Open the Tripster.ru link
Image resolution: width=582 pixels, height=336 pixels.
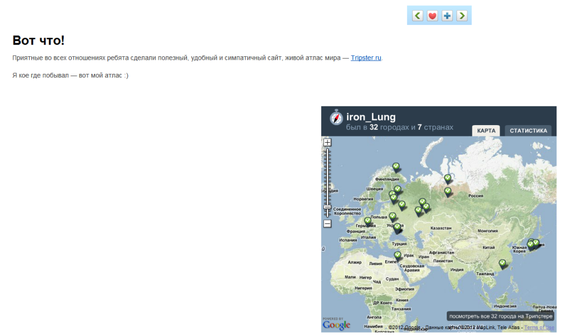point(366,58)
